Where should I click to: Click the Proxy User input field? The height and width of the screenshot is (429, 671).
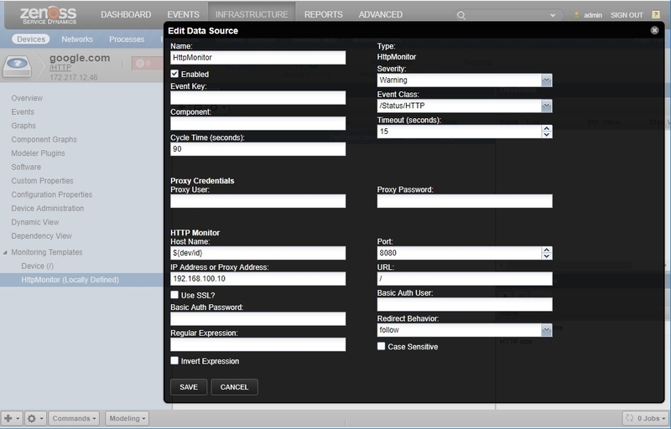[x=258, y=201]
